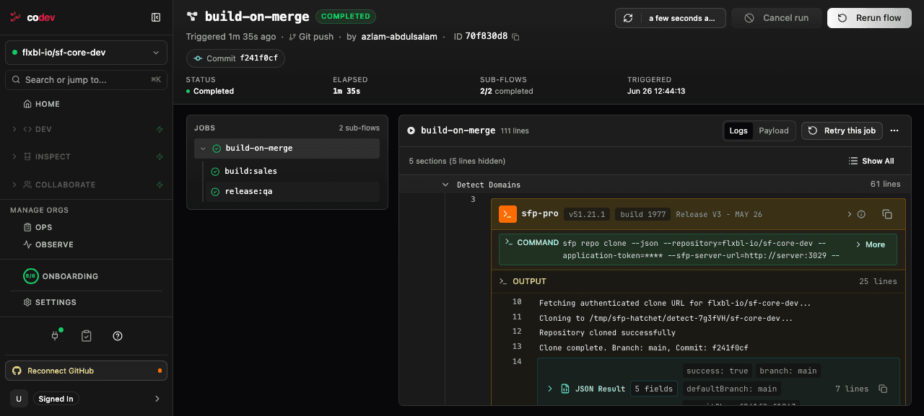Click the check icon next to release:qa

[x=215, y=192]
